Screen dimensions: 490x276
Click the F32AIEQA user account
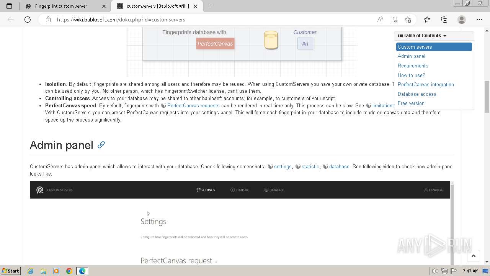[433, 190]
